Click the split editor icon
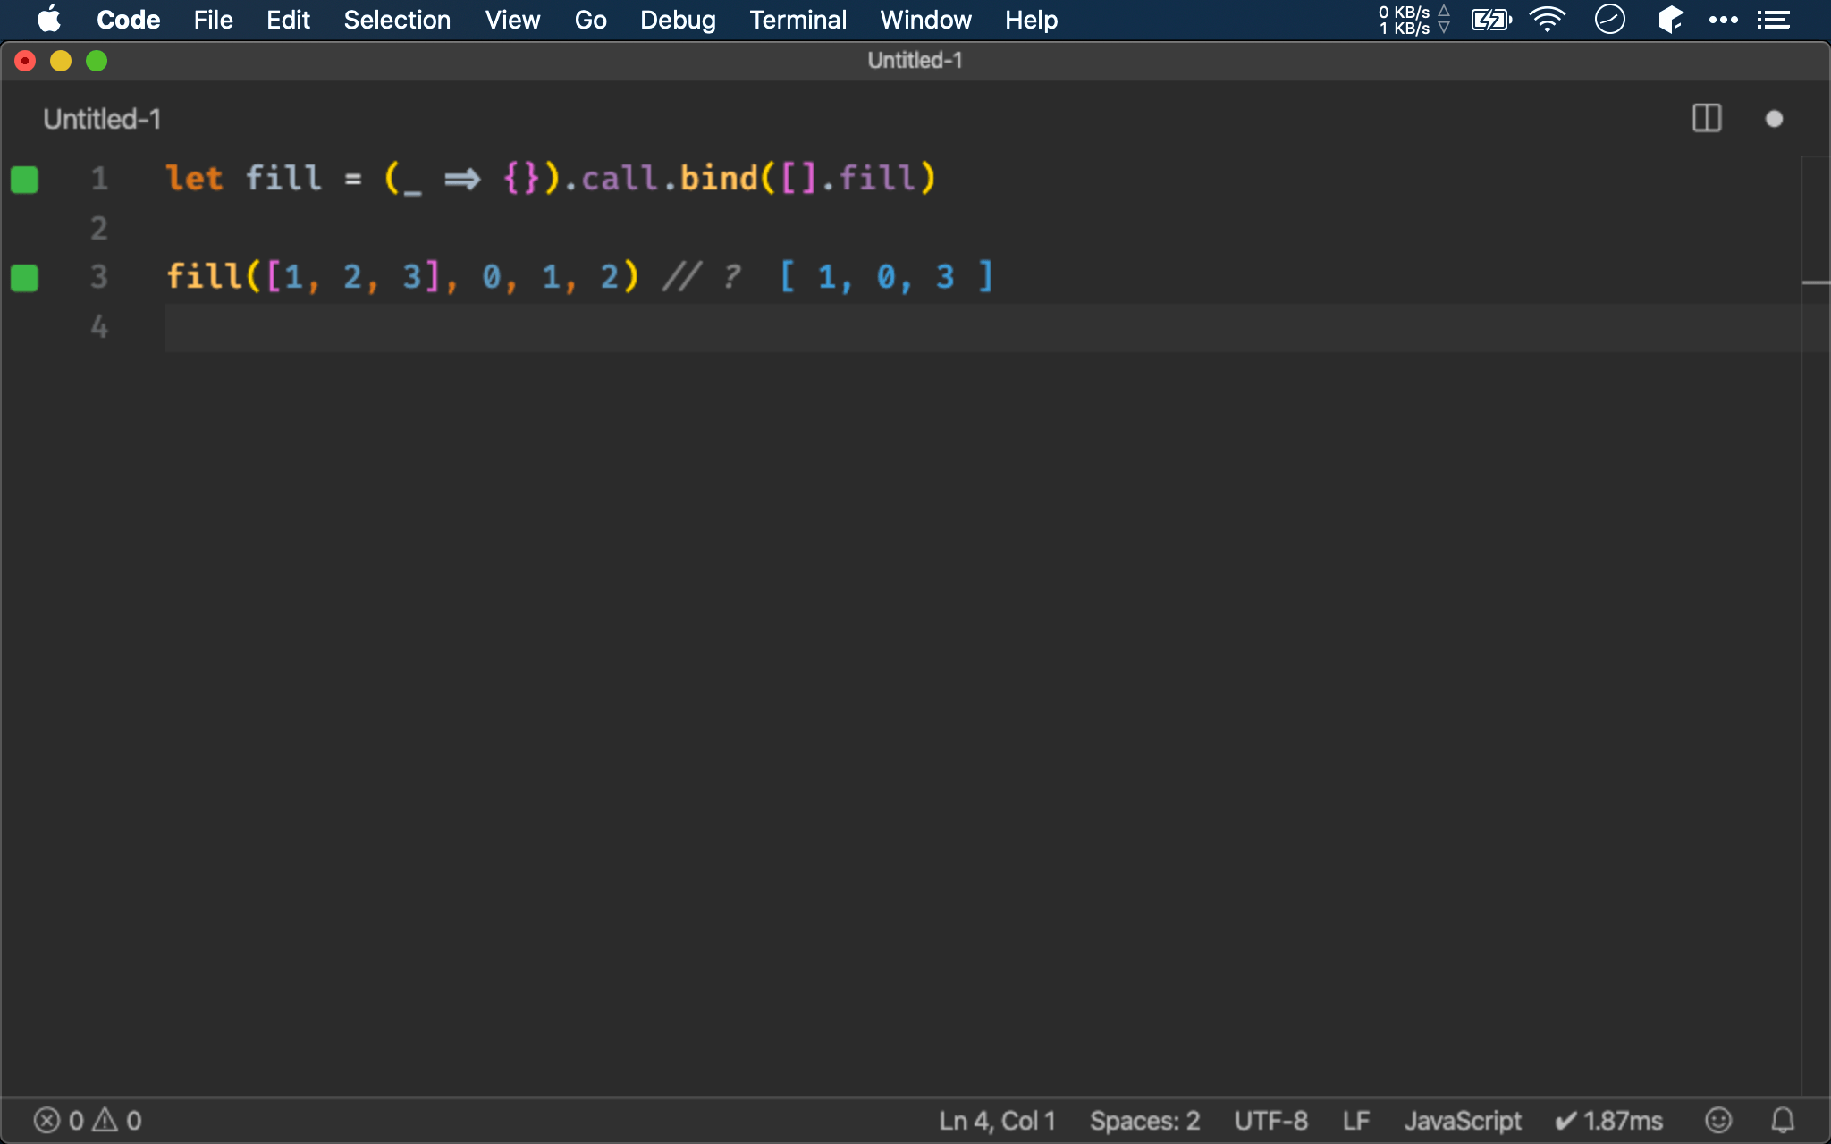 1707,119
